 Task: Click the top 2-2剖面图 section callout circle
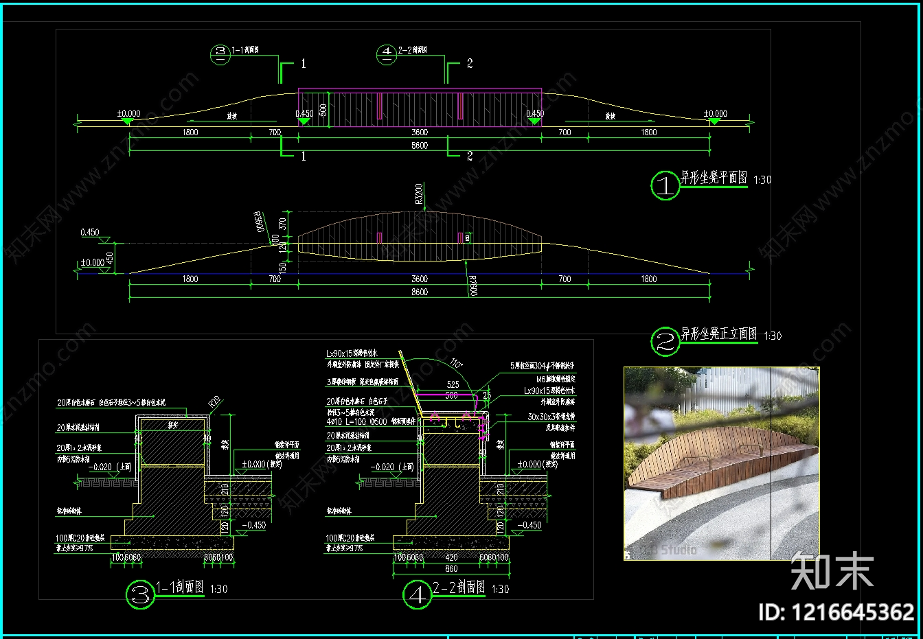387,54
